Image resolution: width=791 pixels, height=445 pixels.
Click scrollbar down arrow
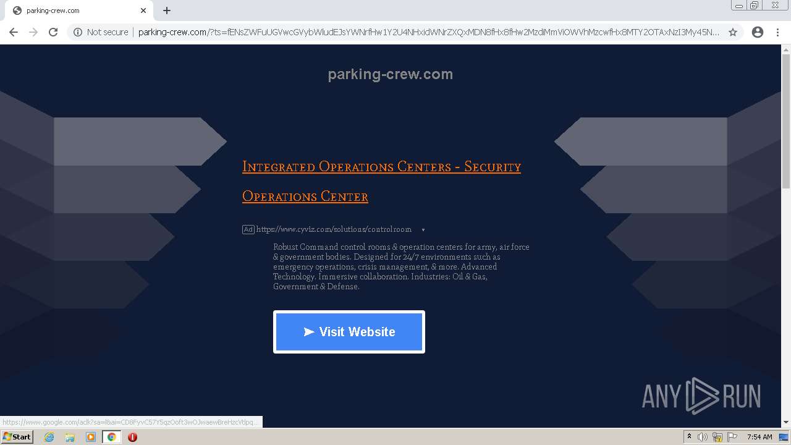pyautogui.click(x=786, y=423)
